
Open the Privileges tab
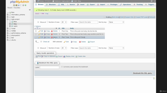[112, 5]
